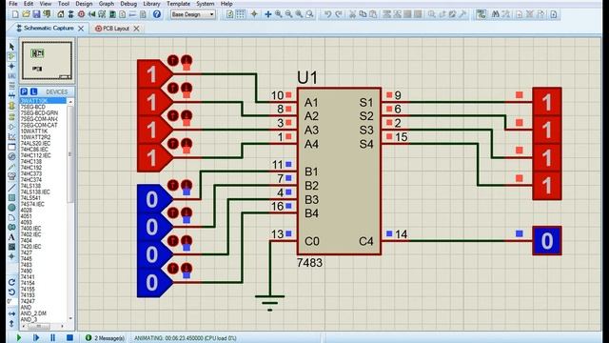Select the Junction dot mode tool
Screen dimensions: 609x343
tap(11, 66)
